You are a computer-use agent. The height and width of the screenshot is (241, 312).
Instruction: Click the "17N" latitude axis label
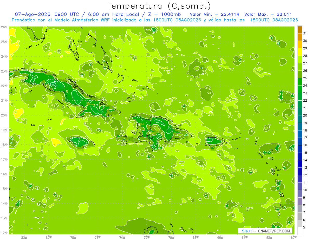(x=4, y=159)
